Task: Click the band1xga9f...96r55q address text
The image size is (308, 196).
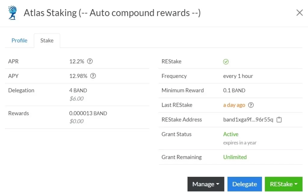Action: 248,120
